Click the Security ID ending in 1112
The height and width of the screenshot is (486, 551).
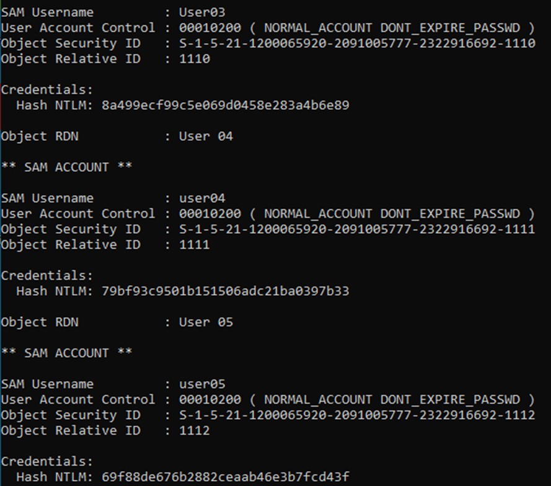point(356,415)
